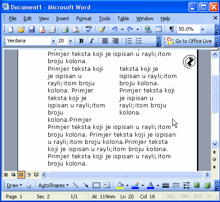Toggle Bold formatting button
220x202 pixels.
81,41
